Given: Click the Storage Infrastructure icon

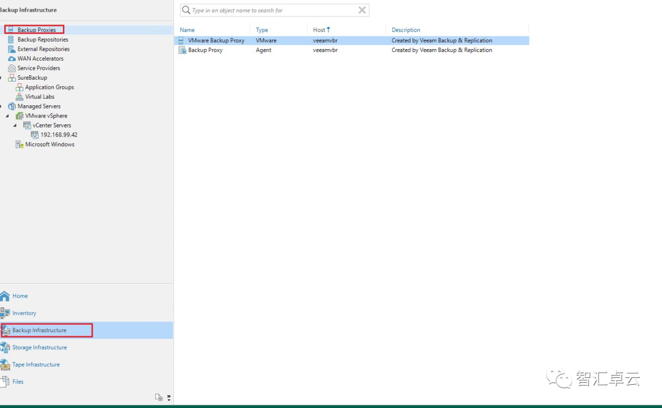Looking at the screenshot, I should click(x=5, y=347).
